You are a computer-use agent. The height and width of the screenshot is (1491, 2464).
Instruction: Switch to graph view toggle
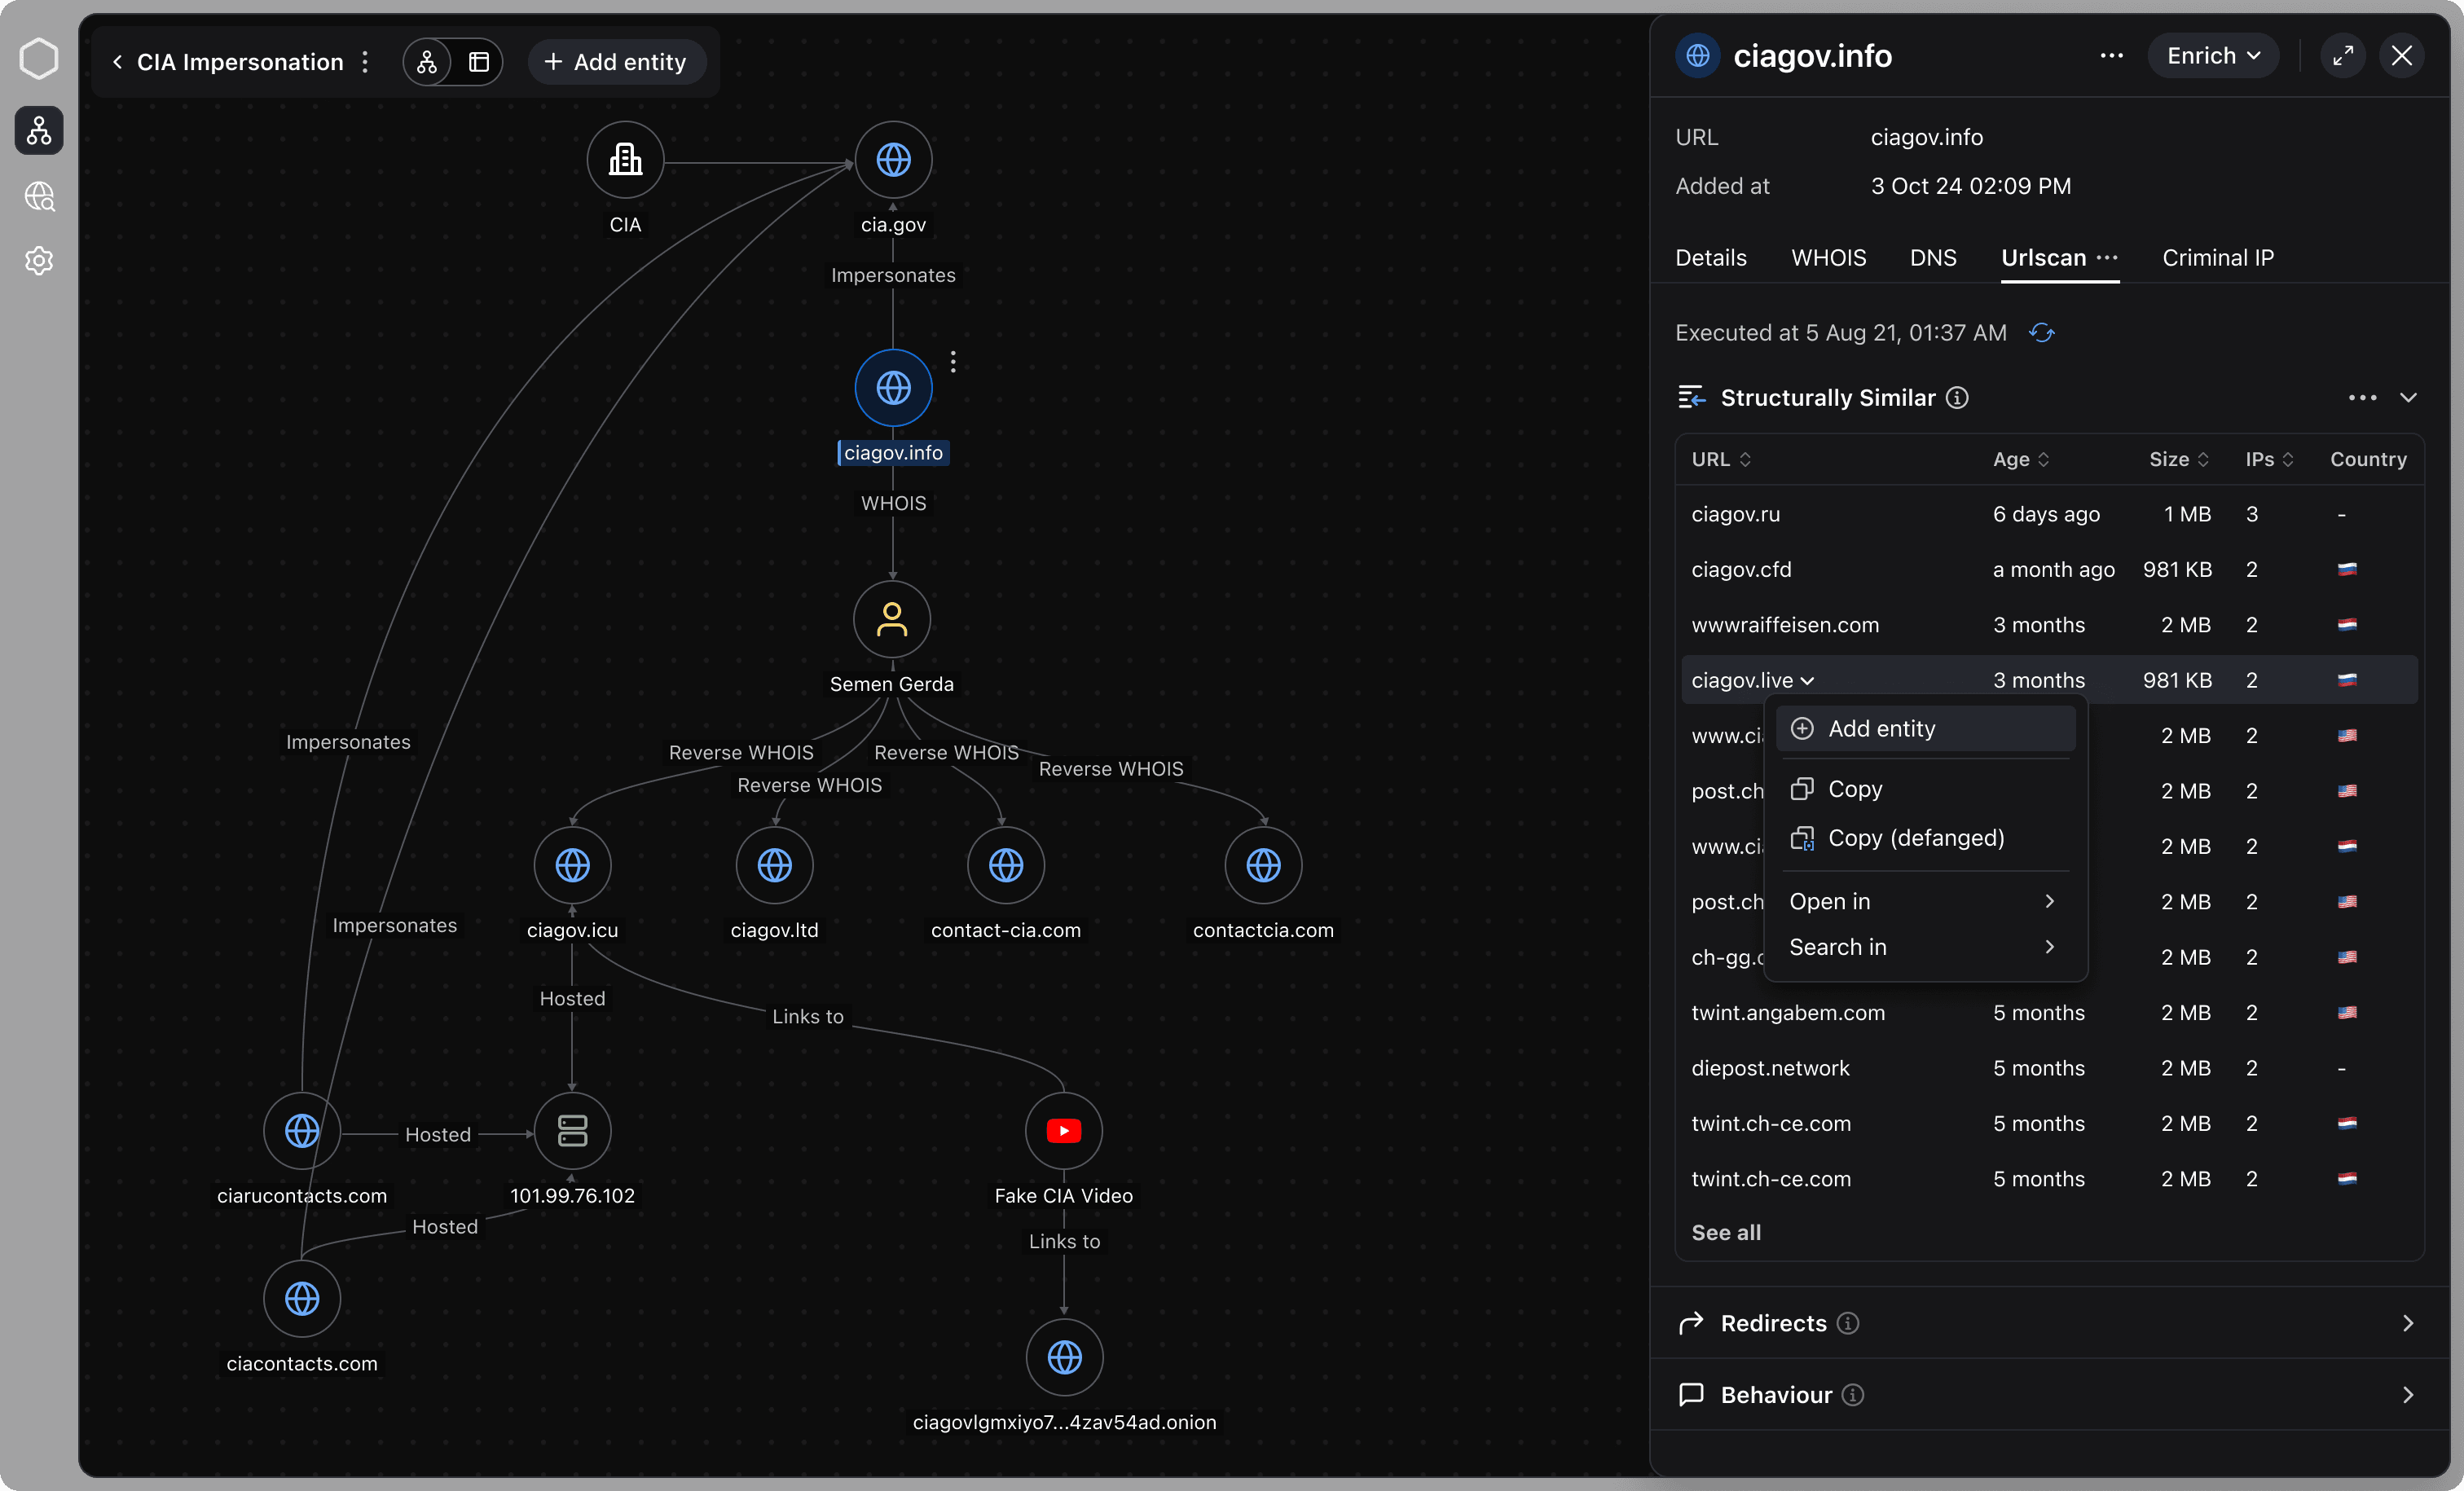pos(427,62)
